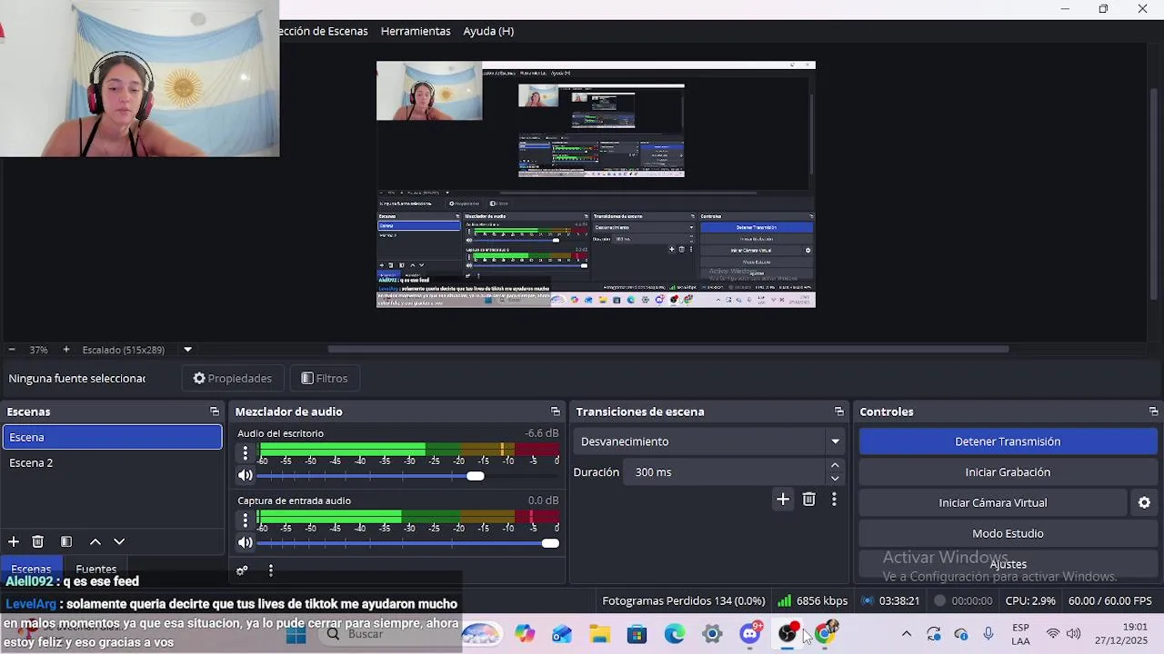This screenshot has width=1164, height=654.
Task: Open the audio mixer three-dot menu at the bottom
Action: 270,570
